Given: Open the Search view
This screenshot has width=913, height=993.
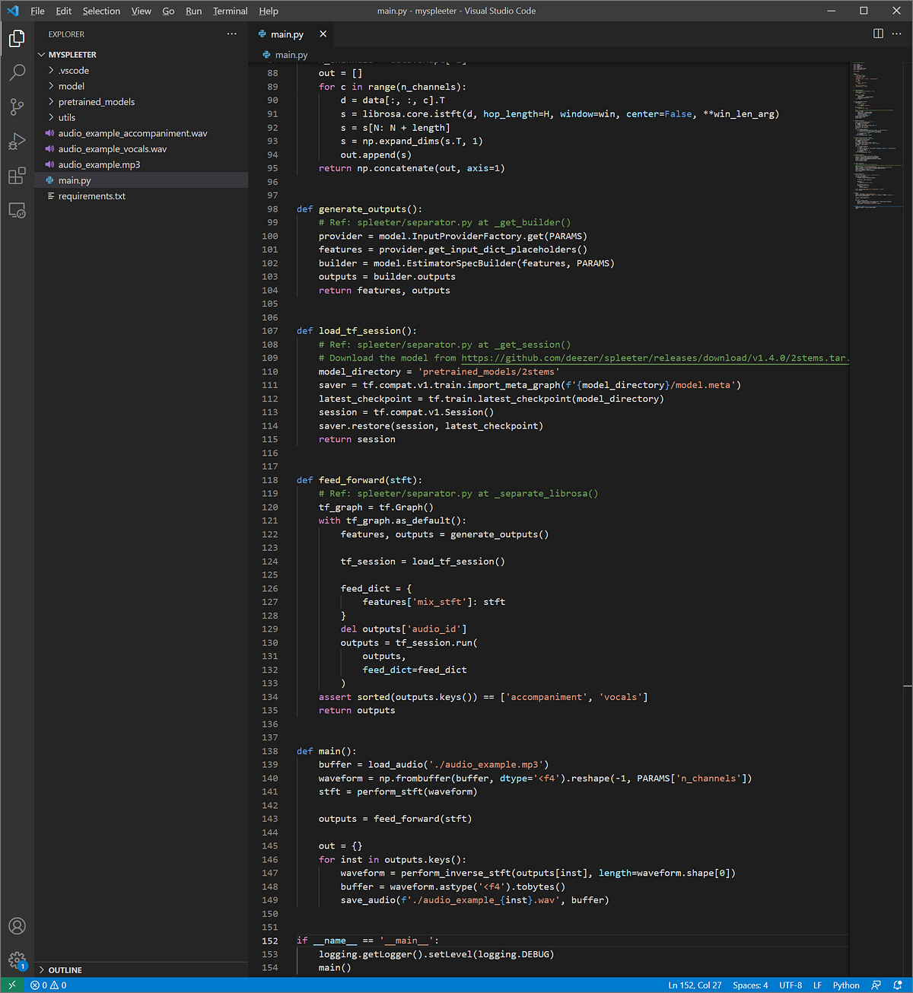Looking at the screenshot, I should (x=17, y=72).
